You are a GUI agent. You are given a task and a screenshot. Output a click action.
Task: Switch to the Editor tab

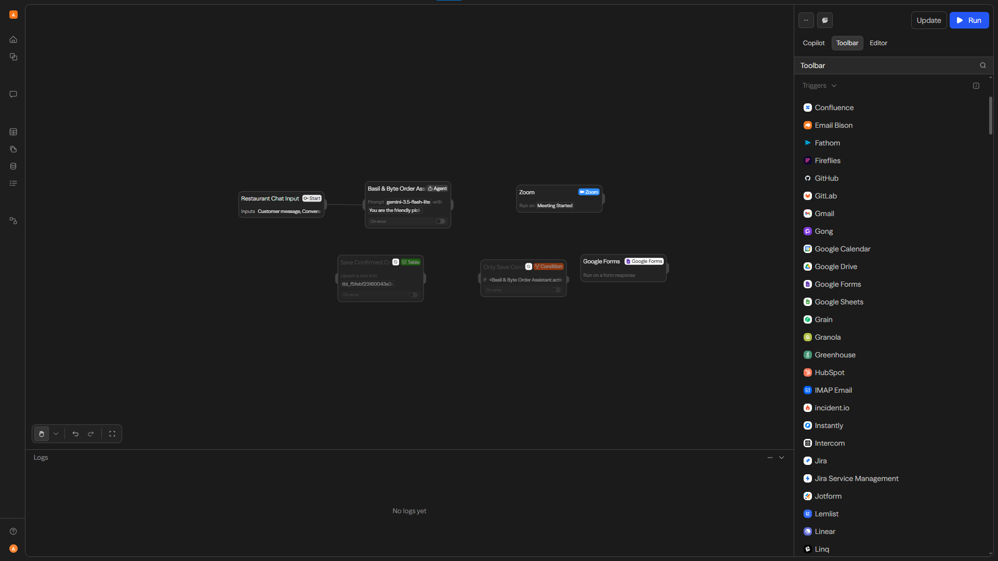(x=878, y=43)
